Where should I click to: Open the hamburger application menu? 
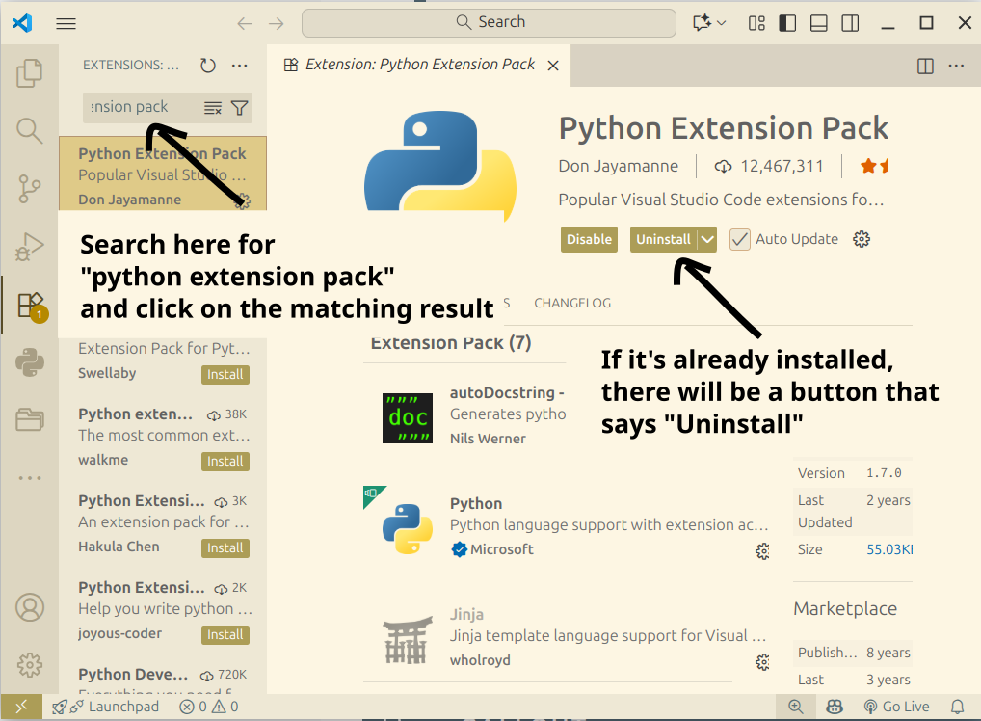(66, 23)
